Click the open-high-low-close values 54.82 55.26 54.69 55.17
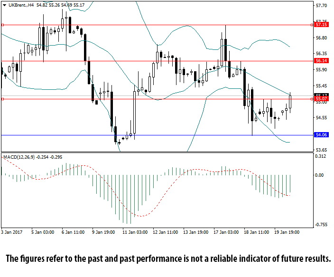 click(60, 5)
